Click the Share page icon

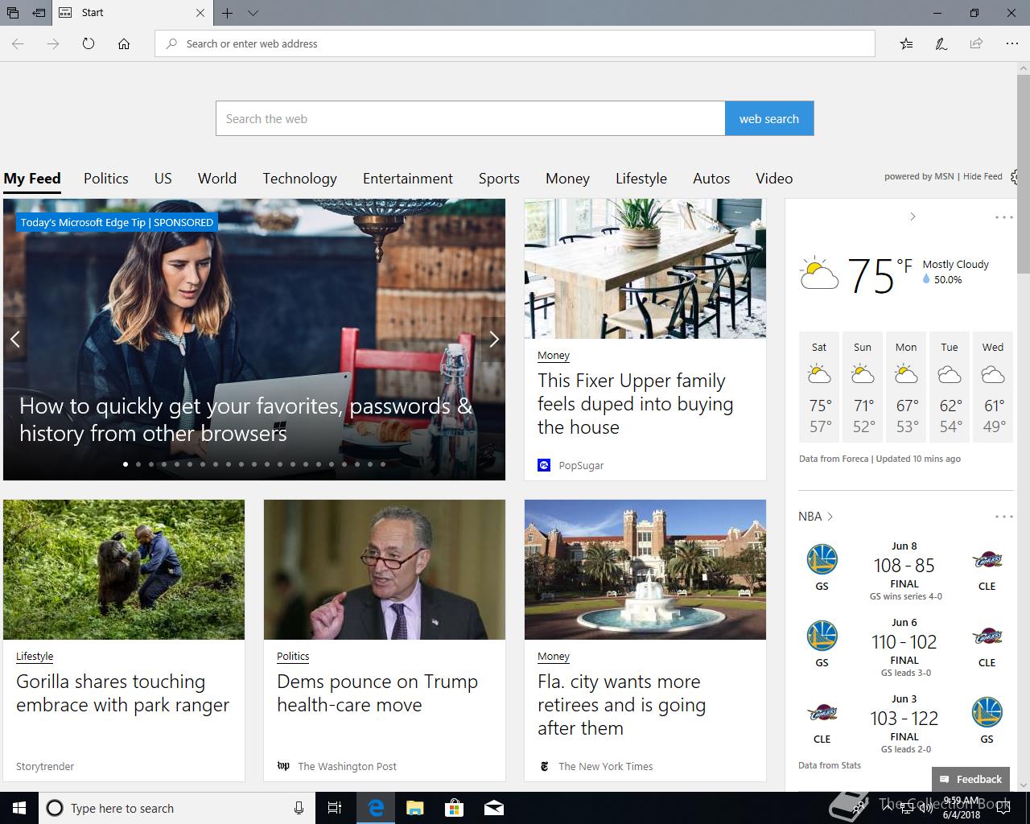click(976, 43)
